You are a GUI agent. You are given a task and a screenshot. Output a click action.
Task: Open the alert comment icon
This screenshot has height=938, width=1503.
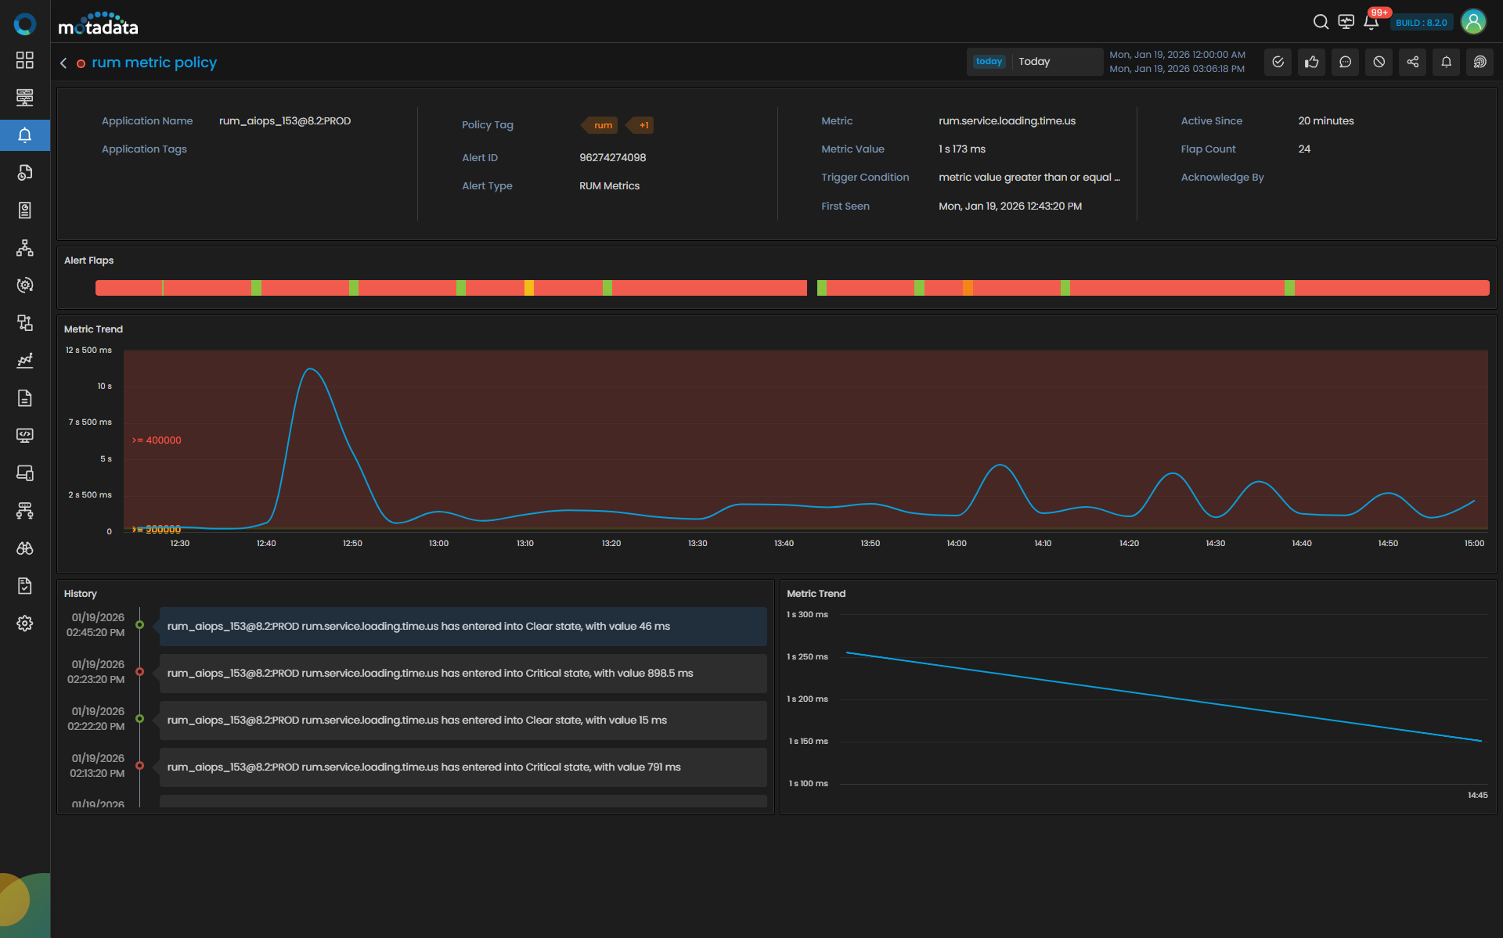(x=1345, y=62)
